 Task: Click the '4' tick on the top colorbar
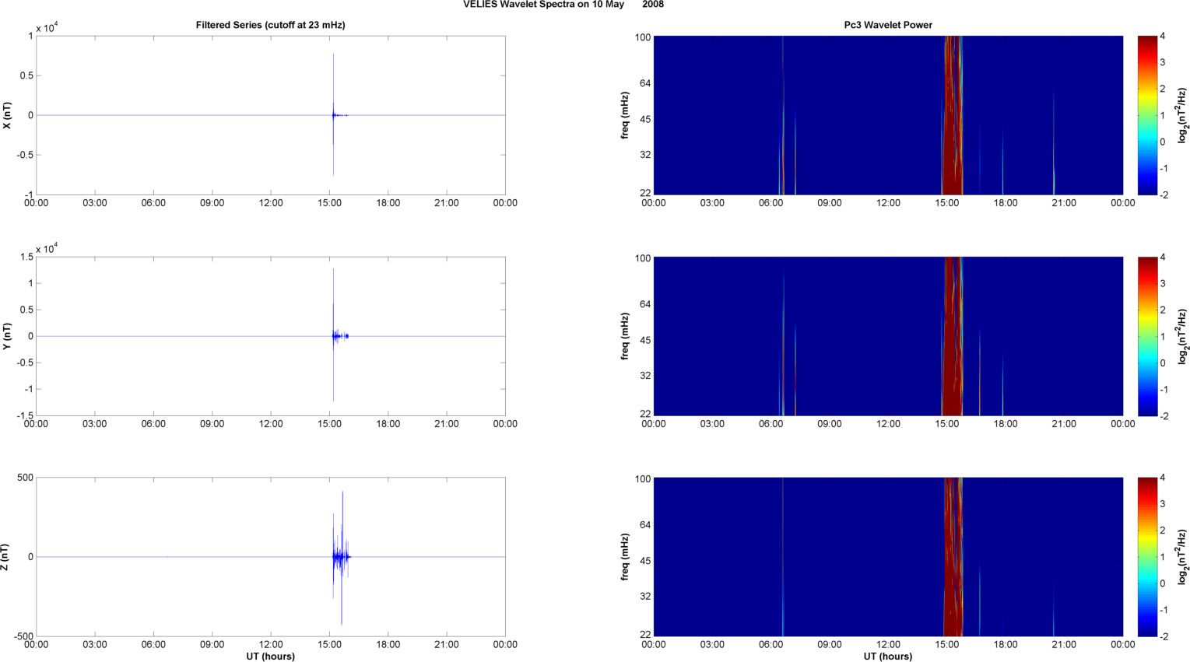pos(1163,36)
